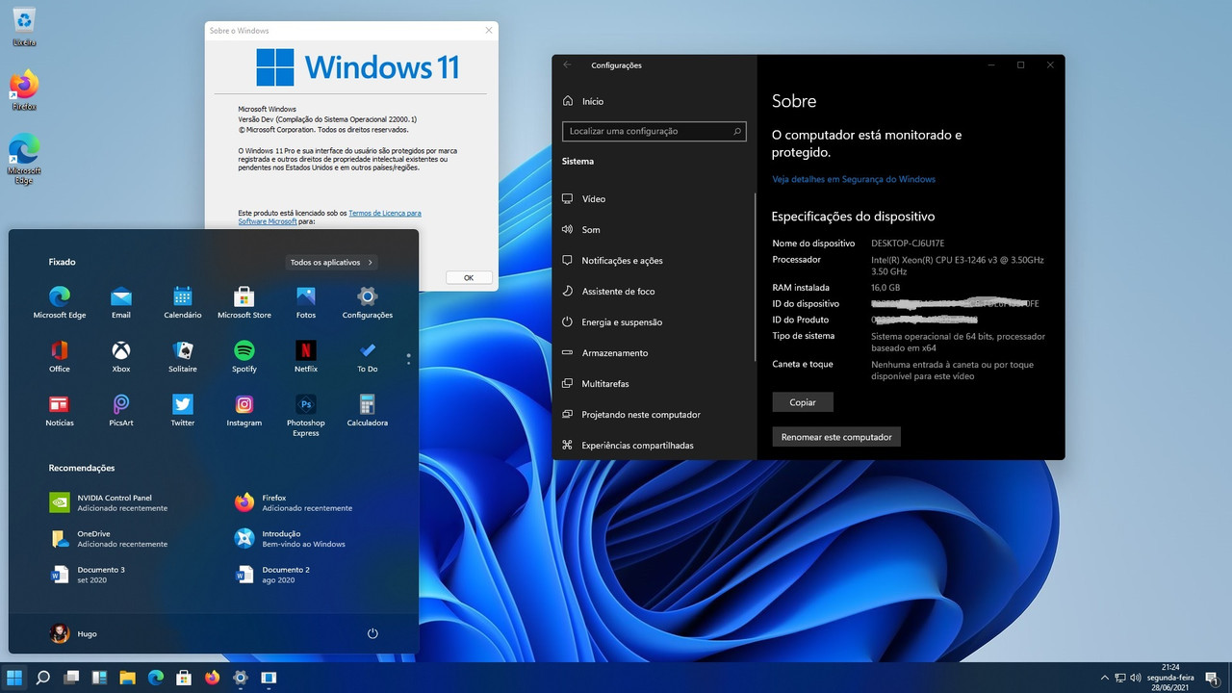Click Renomear este computador
The image size is (1232, 693).
[x=836, y=437]
